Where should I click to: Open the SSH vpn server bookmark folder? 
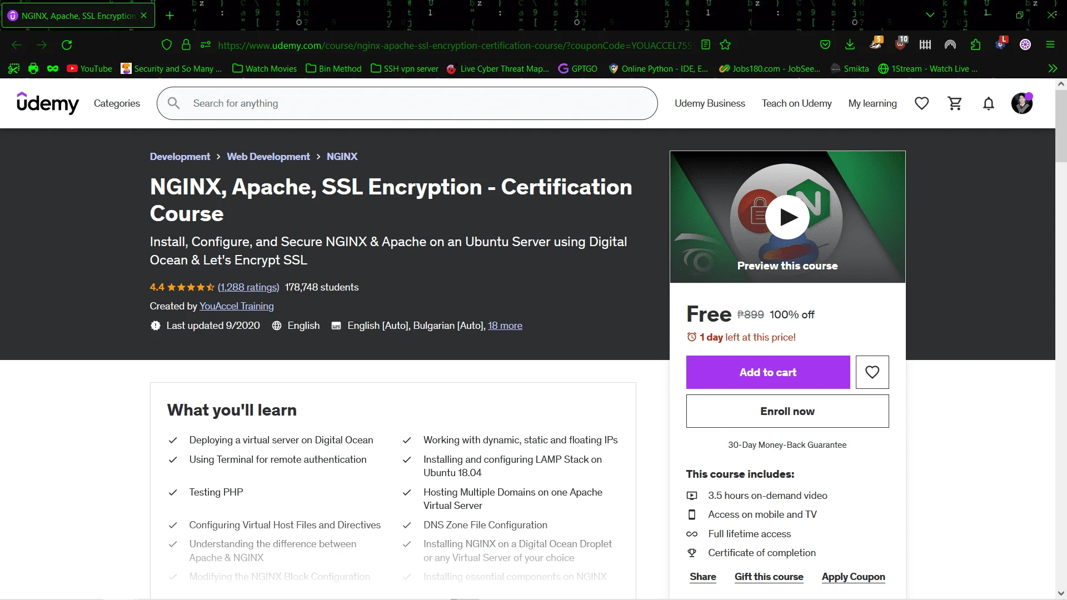[x=405, y=68]
